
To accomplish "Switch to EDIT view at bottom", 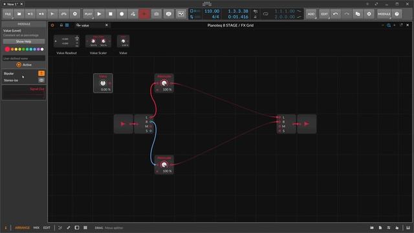I will (x=47, y=228).
